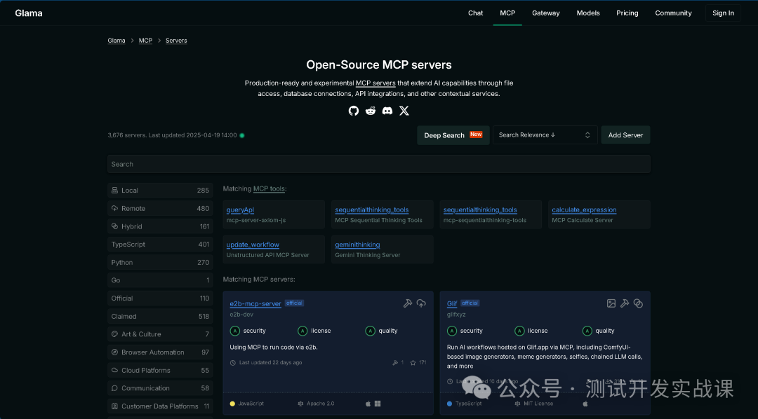Click the Windows platform icon on e2b-mcp-server card

378,404
